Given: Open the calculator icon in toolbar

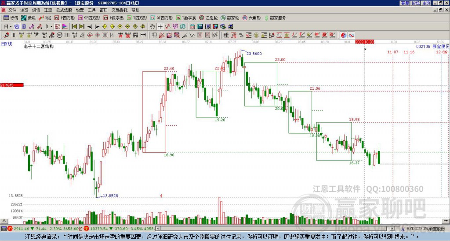Looking at the screenshot, I should pyautogui.click(x=200, y=26).
